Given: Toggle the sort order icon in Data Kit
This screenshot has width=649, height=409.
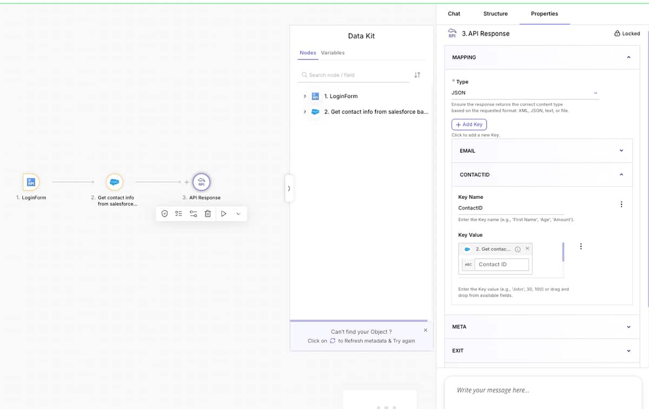Looking at the screenshot, I should pyautogui.click(x=417, y=75).
